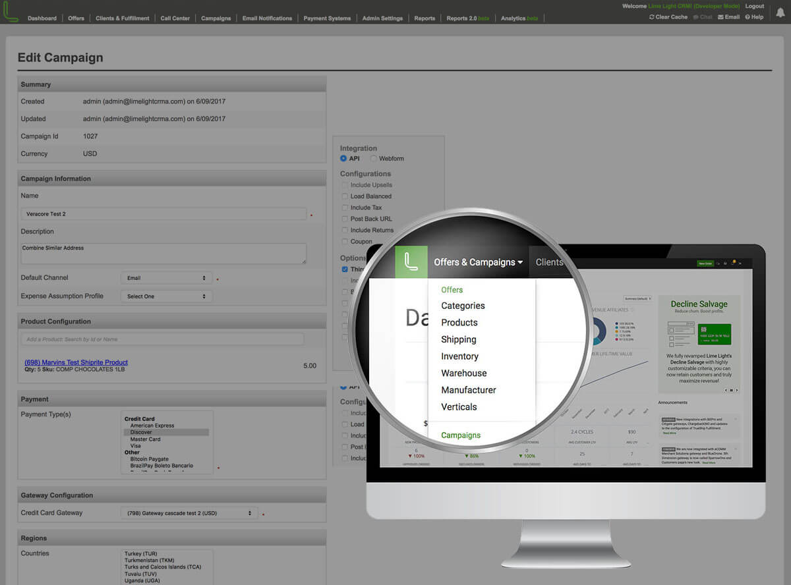Click the Offers header in the dropdown

[x=452, y=290]
